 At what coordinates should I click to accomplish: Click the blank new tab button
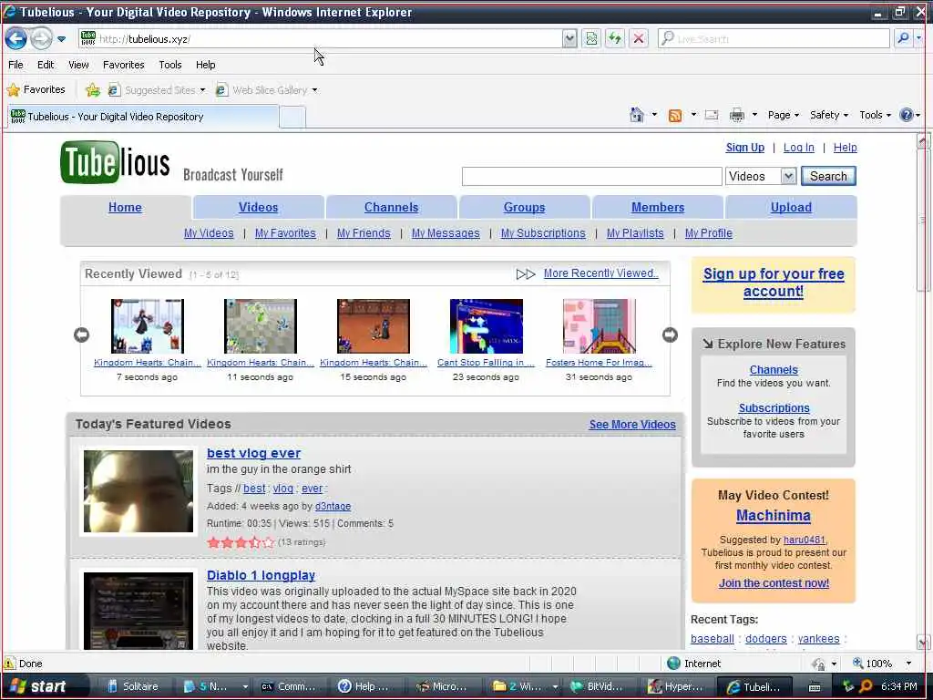pos(292,117)
